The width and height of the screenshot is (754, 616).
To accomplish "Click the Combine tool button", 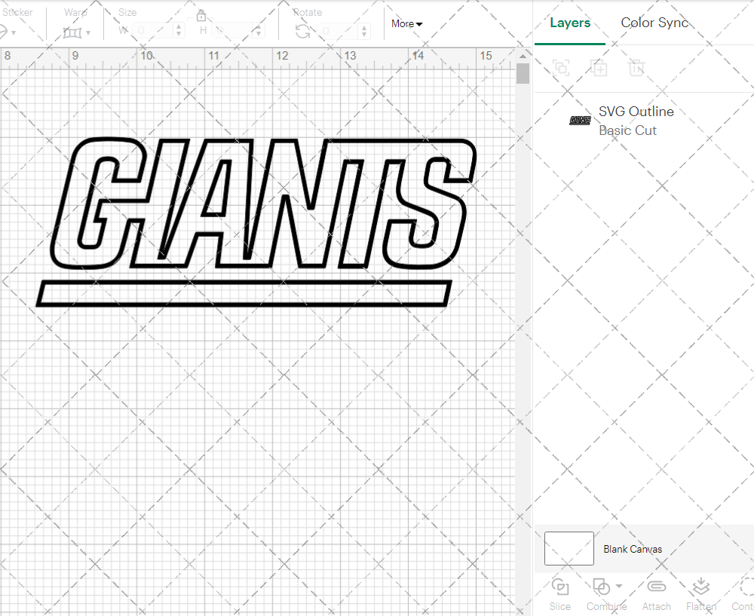I will pos(606,595).
